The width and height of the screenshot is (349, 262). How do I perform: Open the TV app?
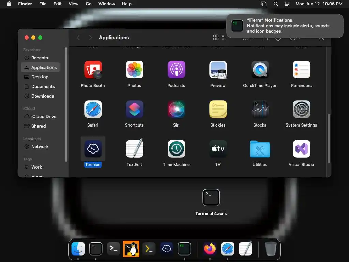coord(218,149)
